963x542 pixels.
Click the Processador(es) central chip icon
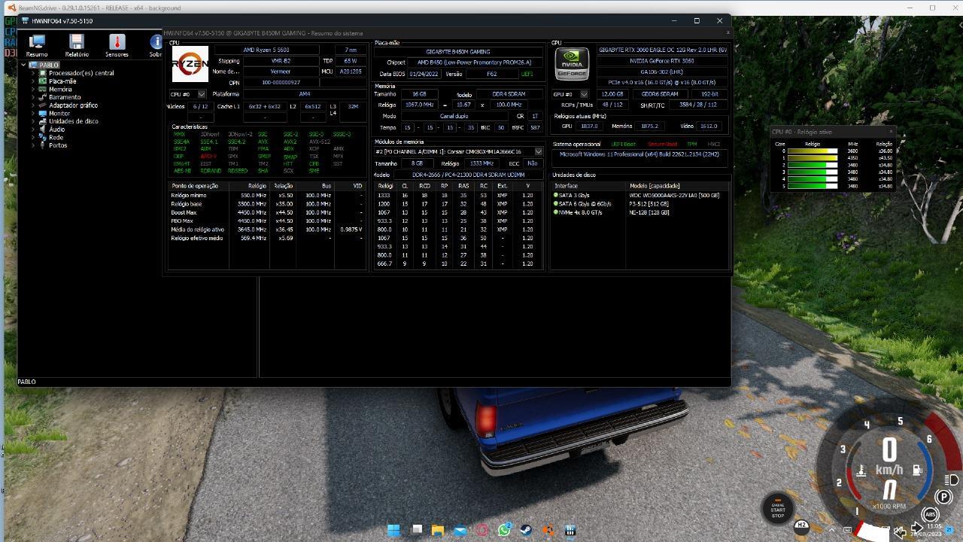(43, 73)
